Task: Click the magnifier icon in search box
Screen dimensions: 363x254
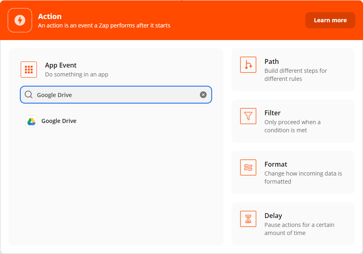Action: tap(28, 95)
